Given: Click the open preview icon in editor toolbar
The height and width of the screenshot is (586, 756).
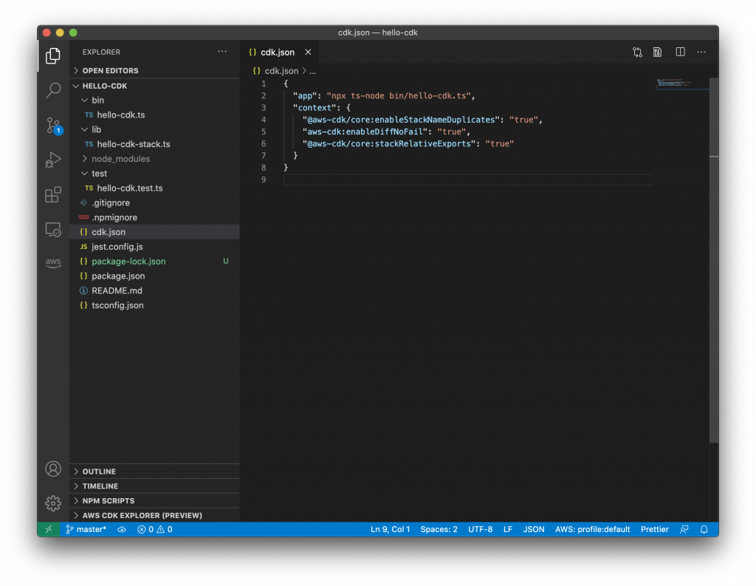Looking at the screenshot, I should [657, 52].
